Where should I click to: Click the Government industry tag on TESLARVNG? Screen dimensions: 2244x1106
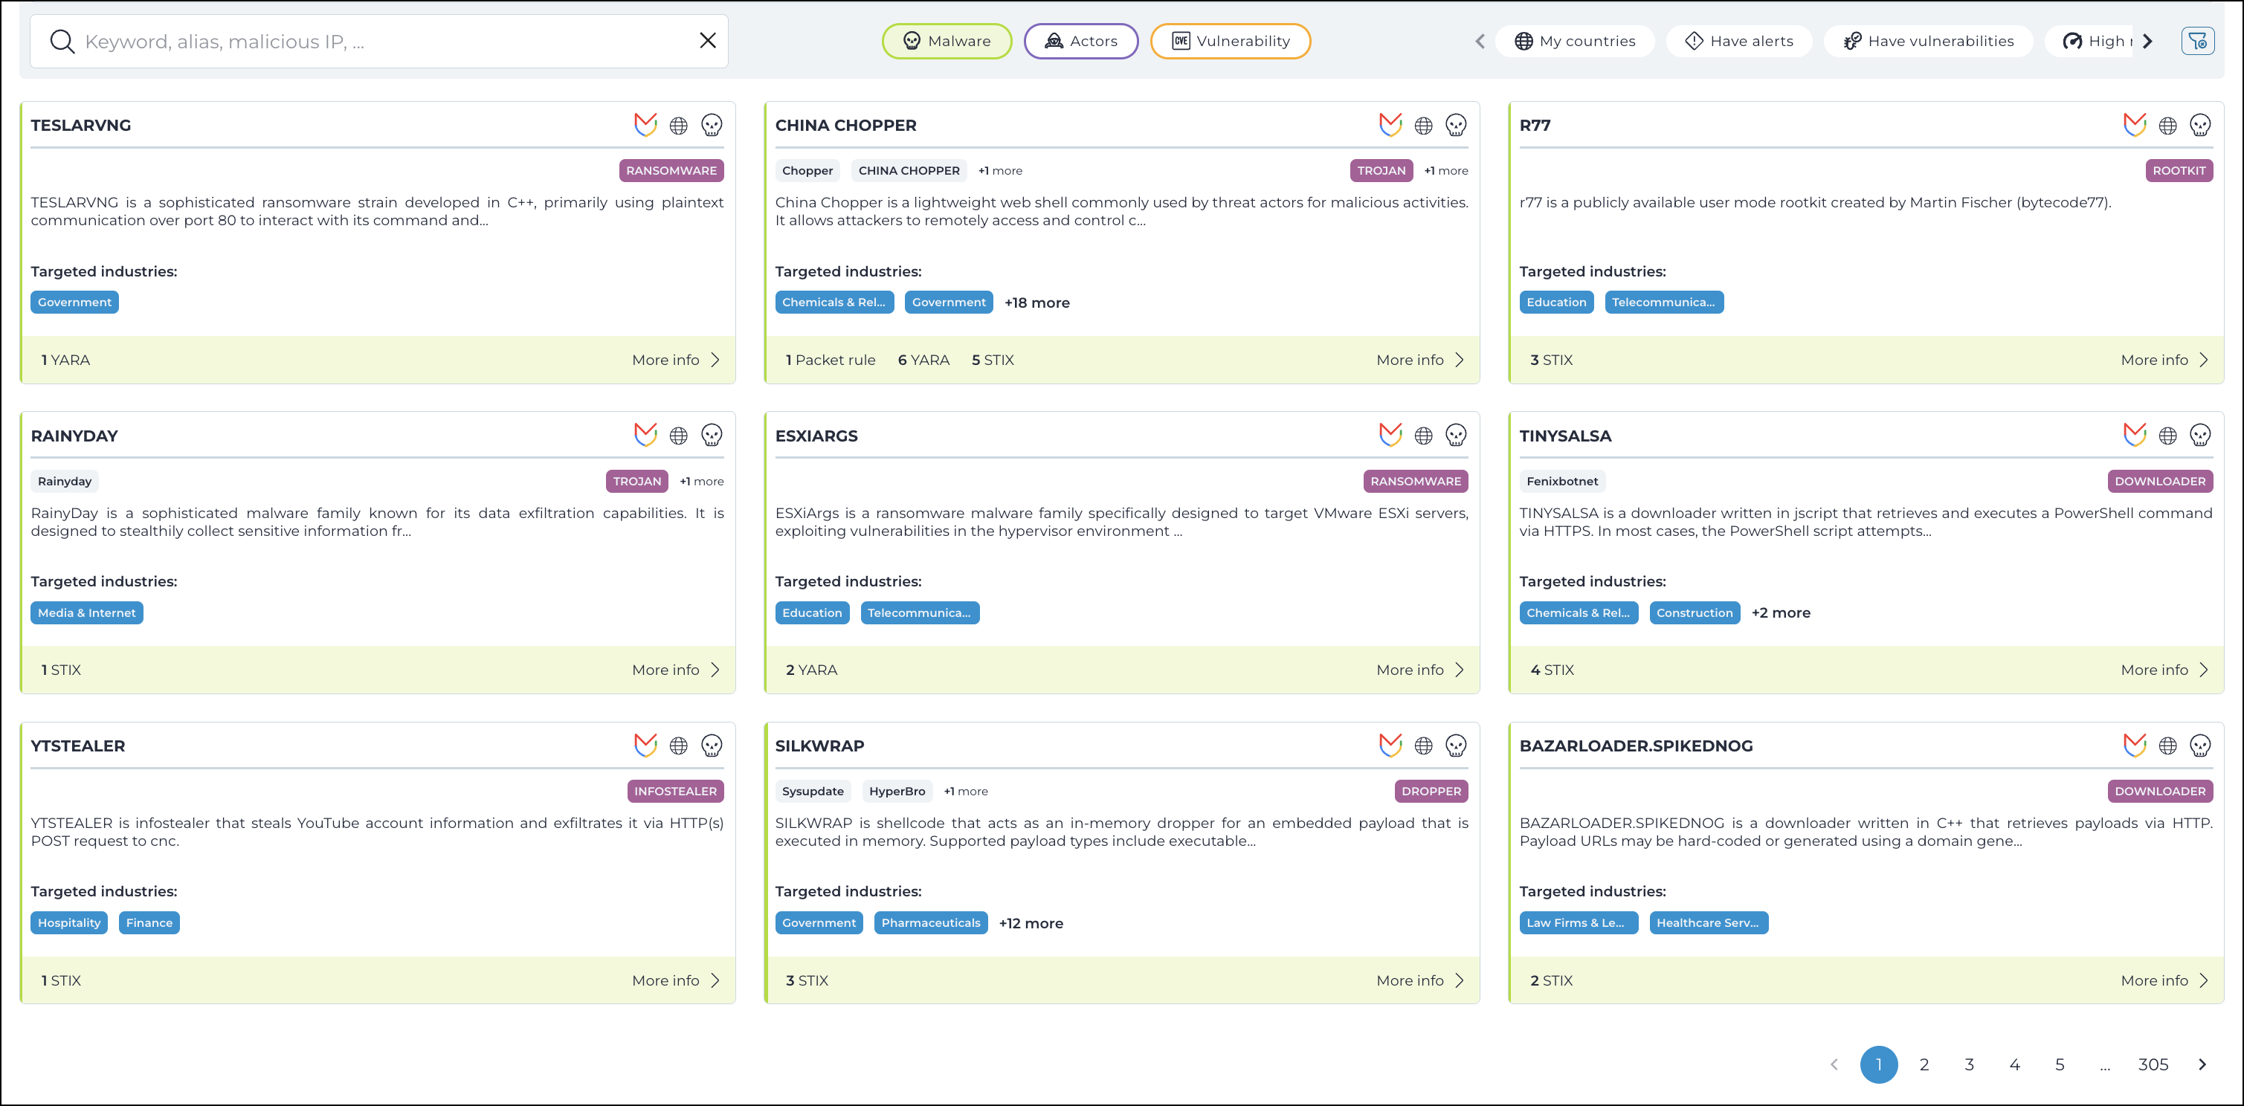coord(74,303)
